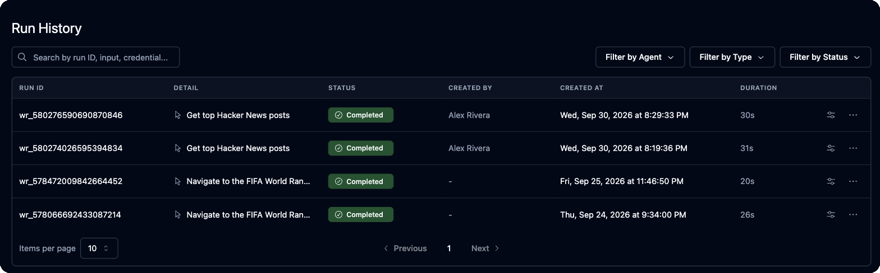This screenshot has width=880, height=273.
Task: Go to the Next page
Action: 485,248
